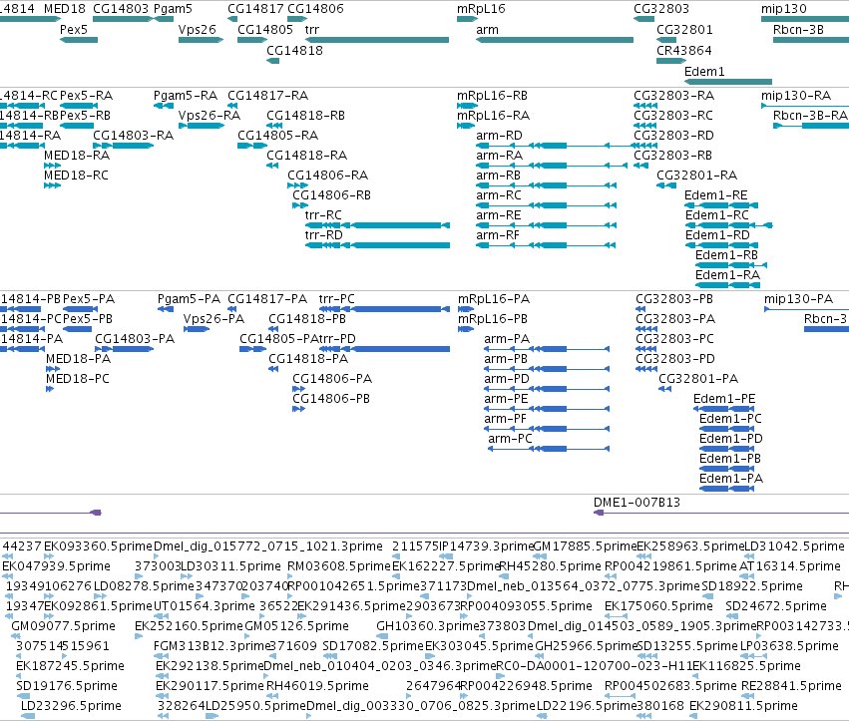Click the trr-RD transcript label

(324, 235)
